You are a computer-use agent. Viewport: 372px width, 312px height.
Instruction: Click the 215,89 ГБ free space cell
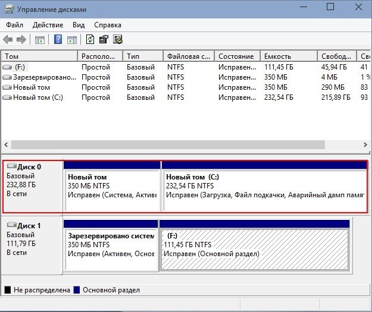click(336, 97)
